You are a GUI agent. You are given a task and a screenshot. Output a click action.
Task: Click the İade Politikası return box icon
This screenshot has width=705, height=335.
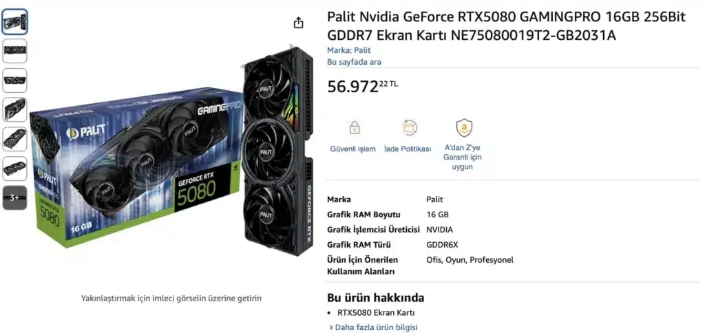tap(410, 128)
